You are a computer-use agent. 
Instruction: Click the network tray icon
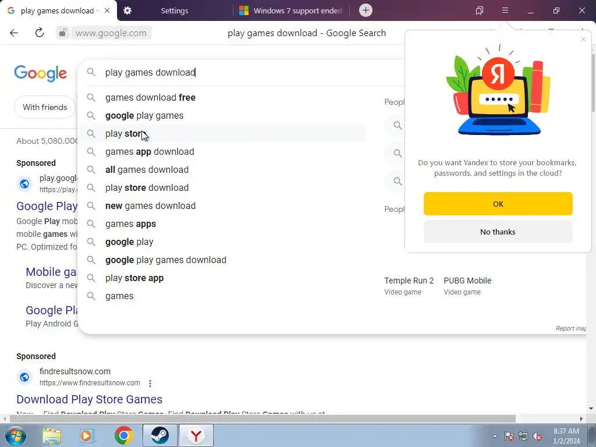click(x=523, y=436)
